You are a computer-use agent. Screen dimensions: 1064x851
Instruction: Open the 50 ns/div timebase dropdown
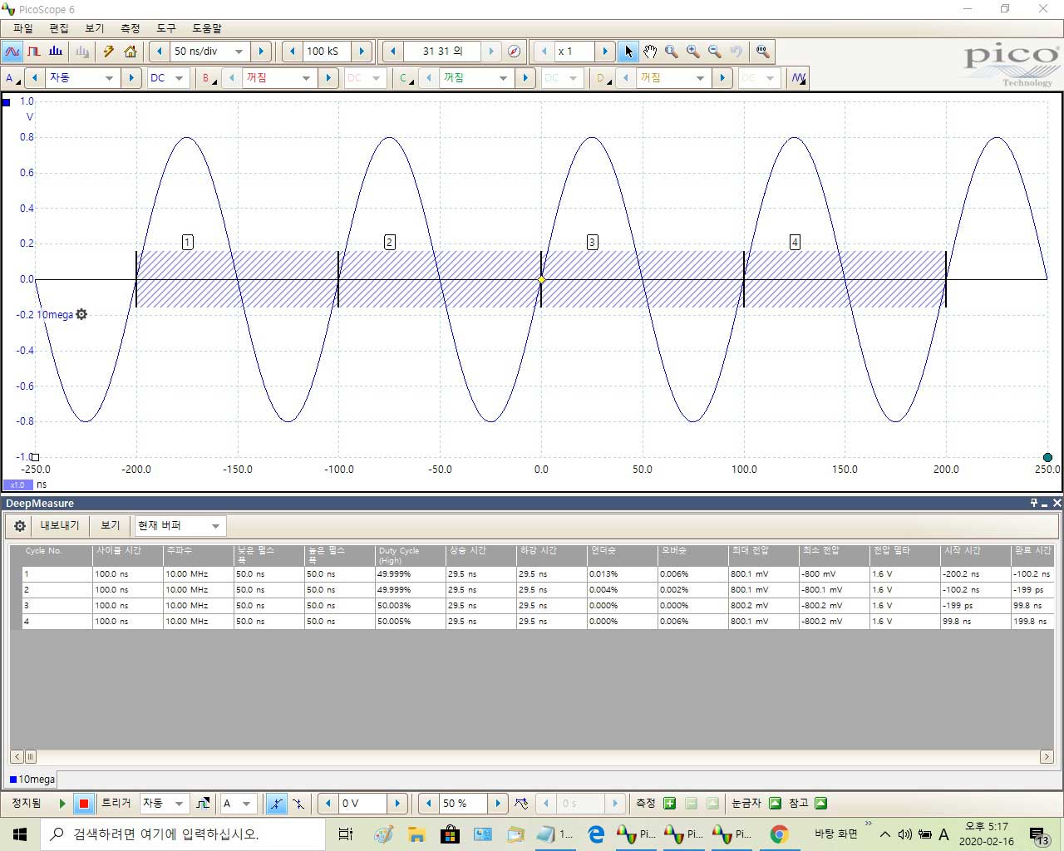click(239, 52)
